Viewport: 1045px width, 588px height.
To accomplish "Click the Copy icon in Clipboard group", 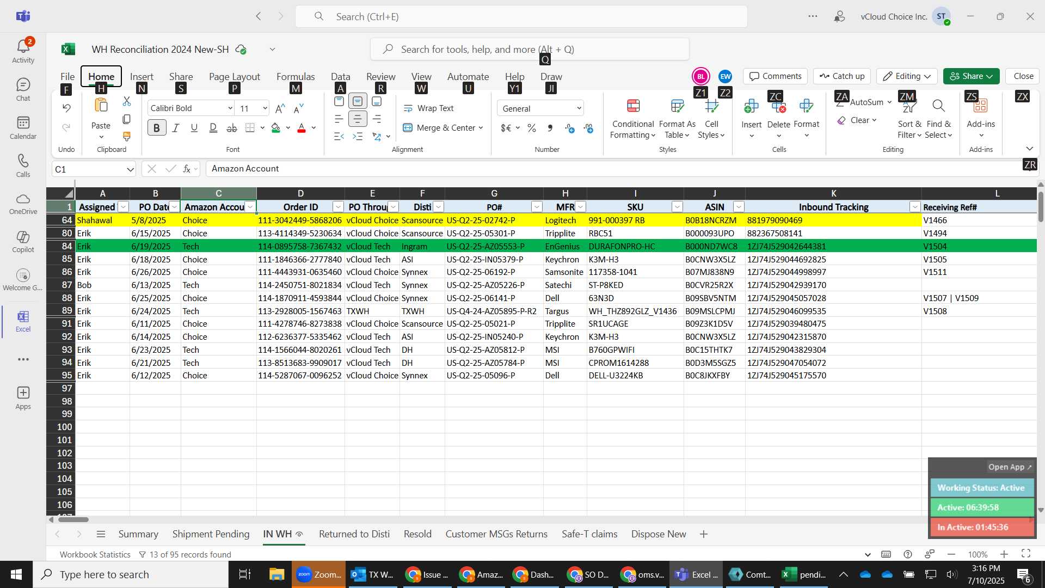I will [127, 119].
